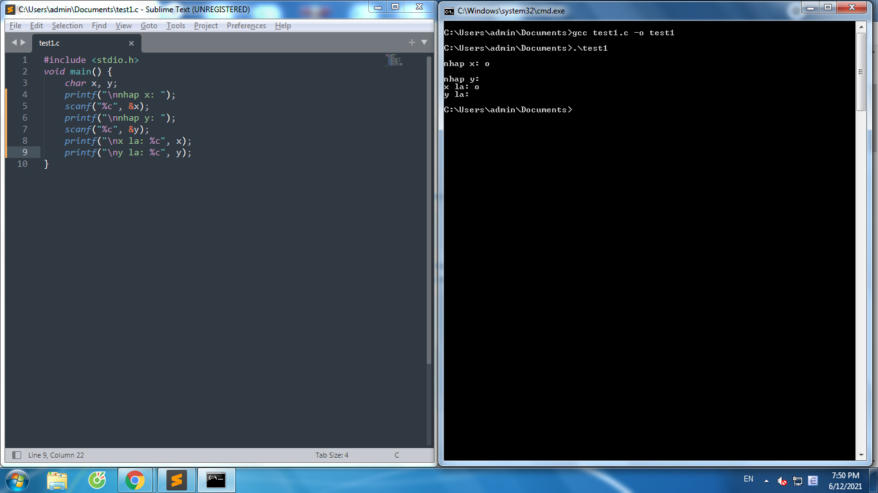The width and height of the screenshot is (878, 493).
Task: Click the blue E tray icon
Action: [813, 481]
